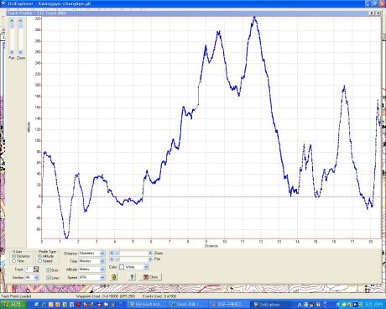Click the yellow refresh icon button
Image resolution: width=386 pixels, height=309 pixels.
pyautogui.click(x=113, y=277)
